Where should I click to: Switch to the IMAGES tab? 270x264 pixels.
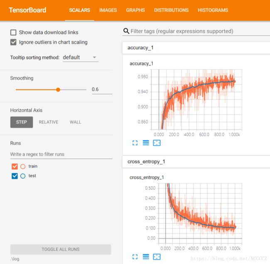click(108, 10)
